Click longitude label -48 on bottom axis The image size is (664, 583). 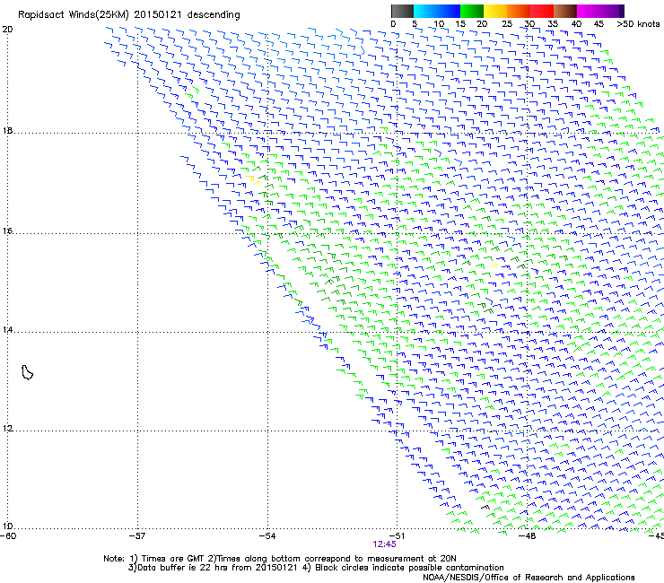tap(527, 536)
